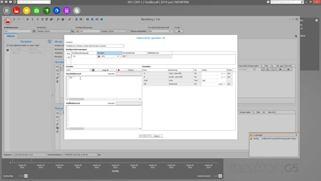Image resolution: width=321 pixels, height=181 pixels.
Task: Open the hamburger main menu
Action: [x=7, y=11]
